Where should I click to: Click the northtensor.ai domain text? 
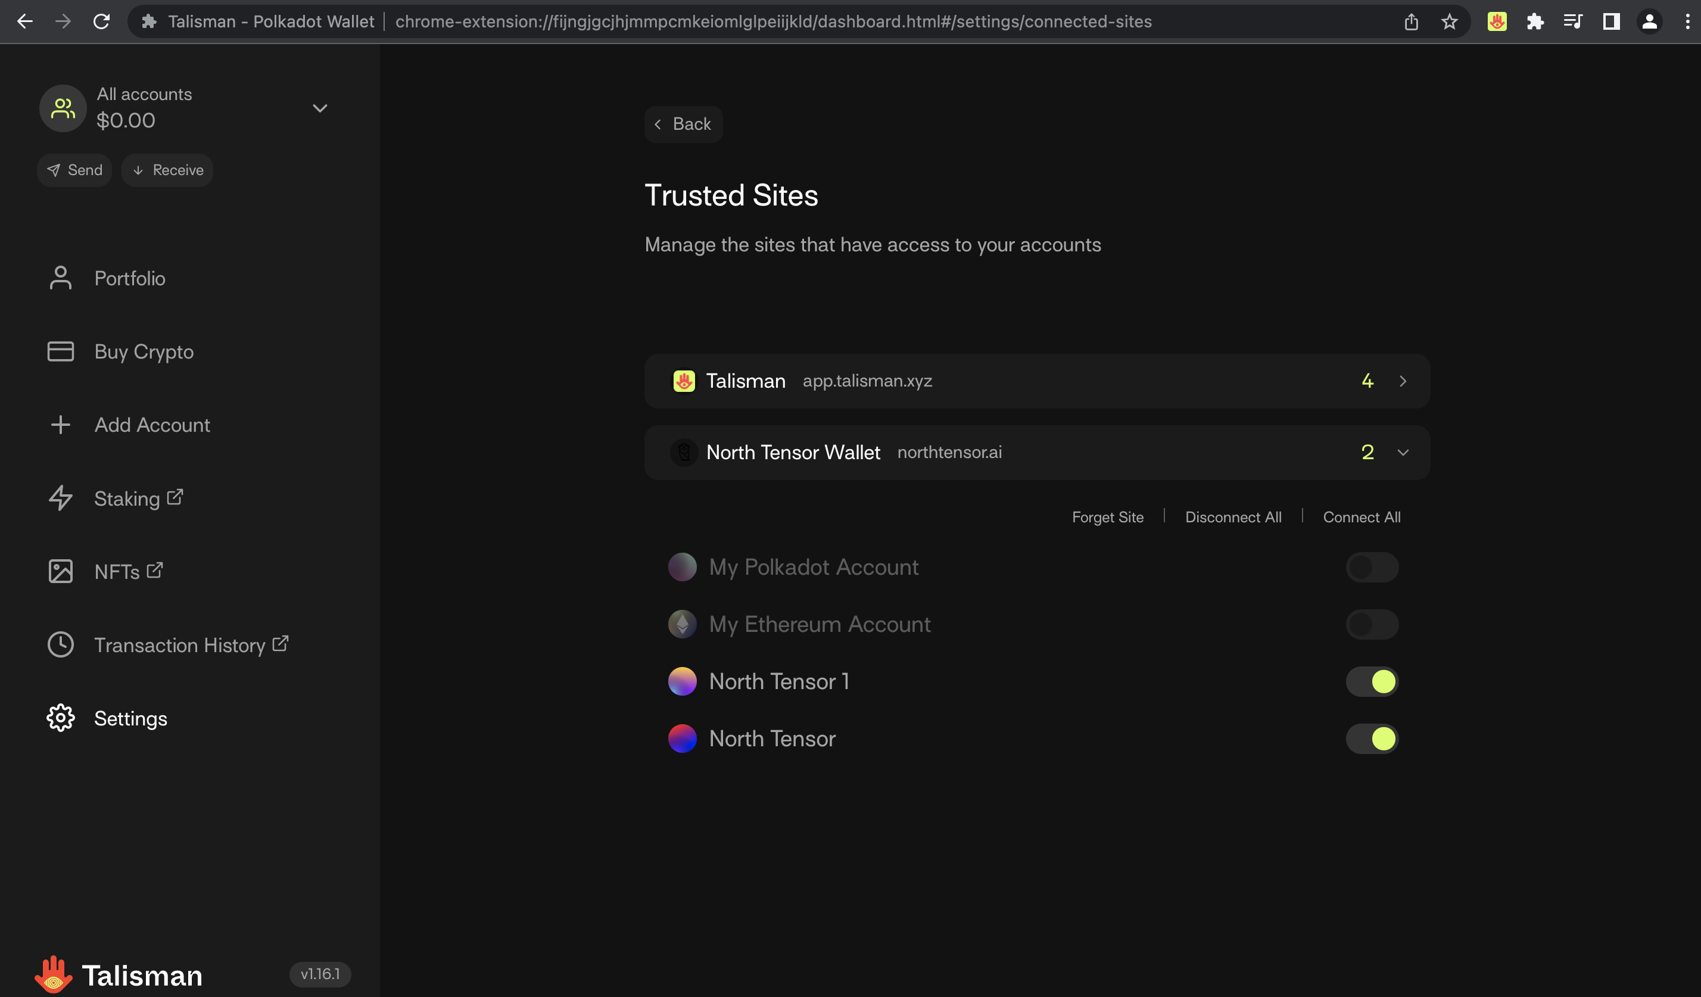pos(950,452)
